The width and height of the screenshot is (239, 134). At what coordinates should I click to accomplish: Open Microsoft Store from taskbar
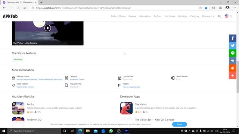(x=103, y=131)
